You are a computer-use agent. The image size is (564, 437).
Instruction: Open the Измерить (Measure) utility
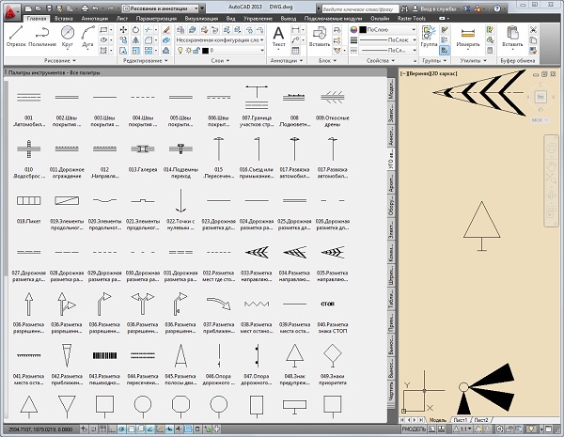(467, 38)
